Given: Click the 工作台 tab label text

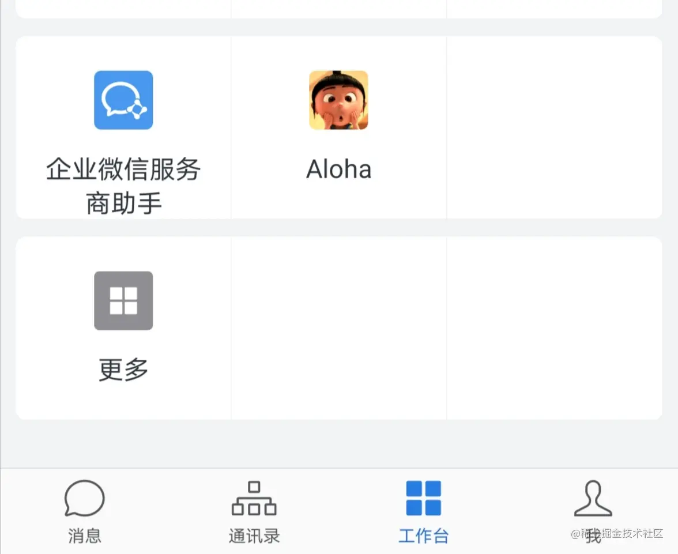Looking at the screenshot, I should point(423,536).
